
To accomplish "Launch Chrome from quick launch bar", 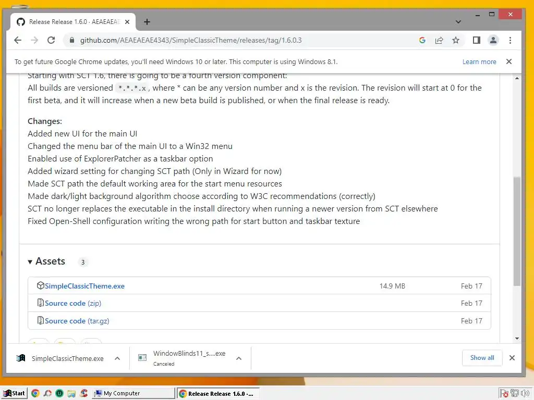I will click(35, 393).
